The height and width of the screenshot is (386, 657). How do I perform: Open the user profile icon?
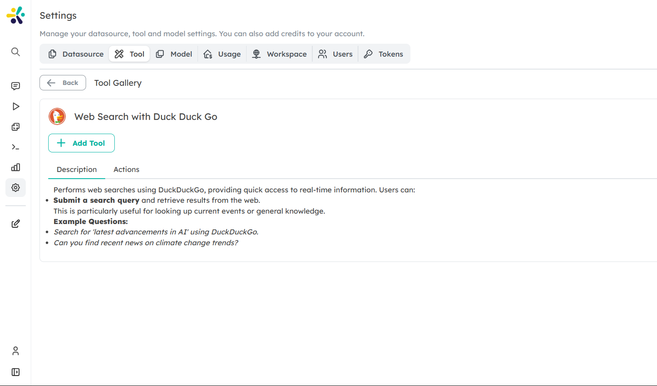pyautogui.click(x=15, y=351)
